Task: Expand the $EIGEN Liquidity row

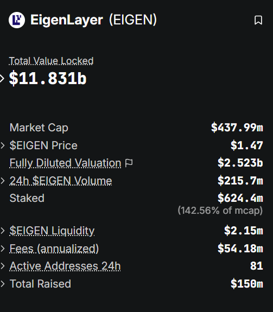Action: coord(3,231)
